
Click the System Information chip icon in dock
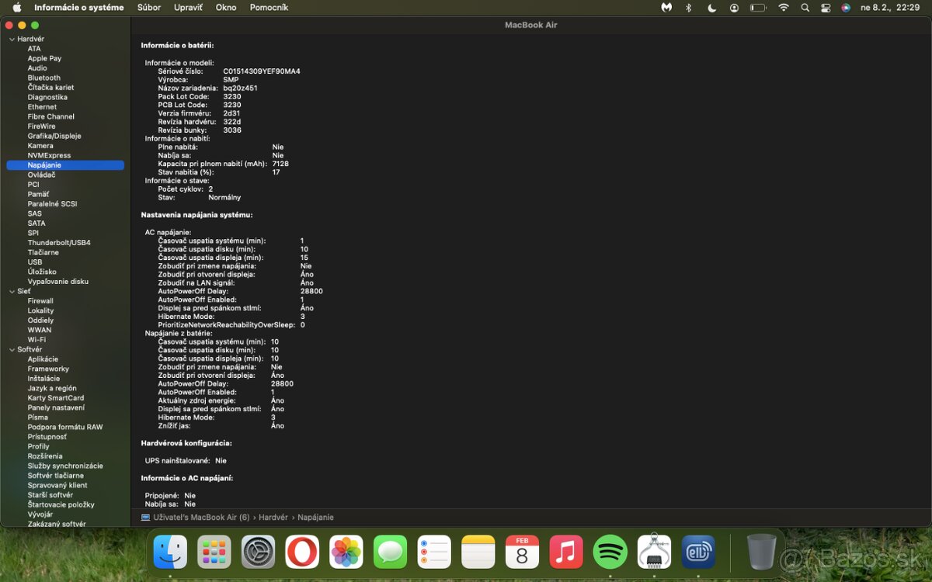[654, 553]
